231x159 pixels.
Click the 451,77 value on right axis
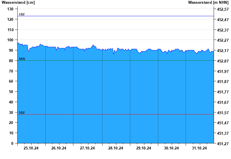[223, 92]
